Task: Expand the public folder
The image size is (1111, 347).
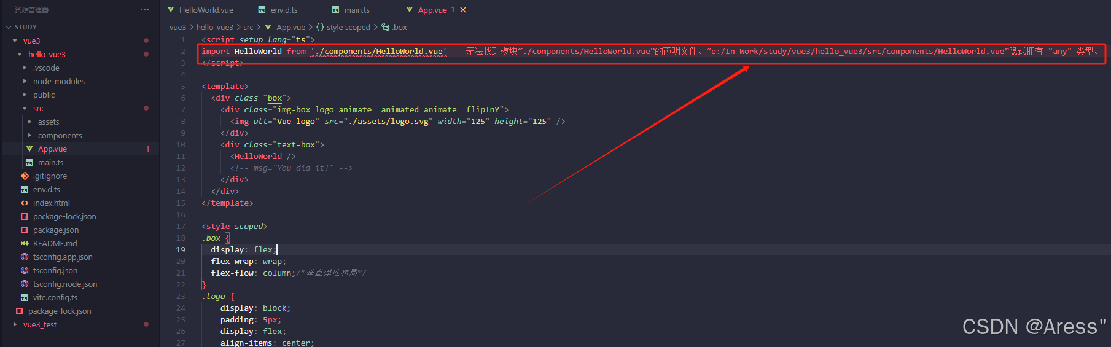Action: pos(25,95)
